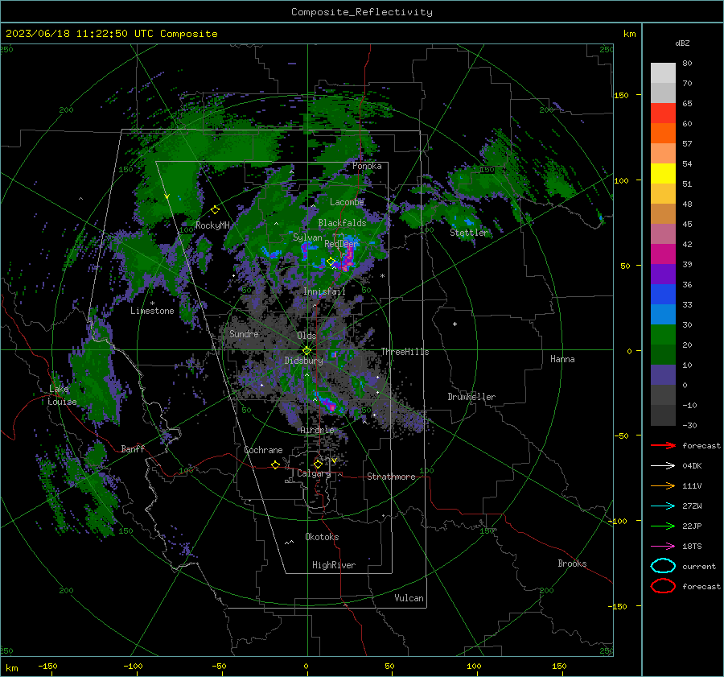Viewport: 724px width, 677px height.
Task: Click the Brooks town label
Action: click(572, 563)
